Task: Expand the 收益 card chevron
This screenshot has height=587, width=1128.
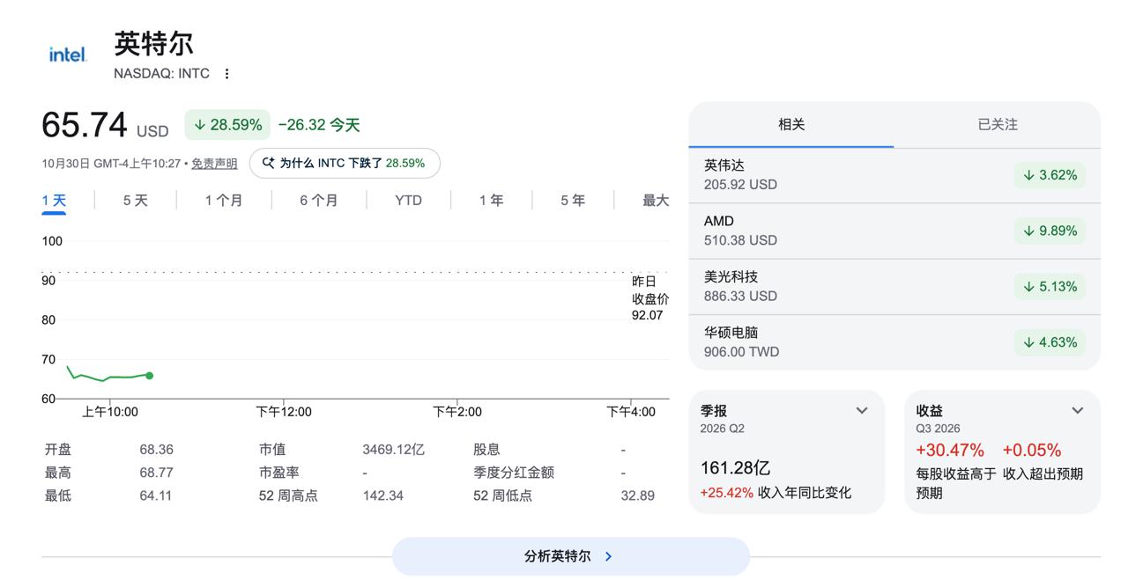Action: pyautogui.click(x=1077, y=410)
